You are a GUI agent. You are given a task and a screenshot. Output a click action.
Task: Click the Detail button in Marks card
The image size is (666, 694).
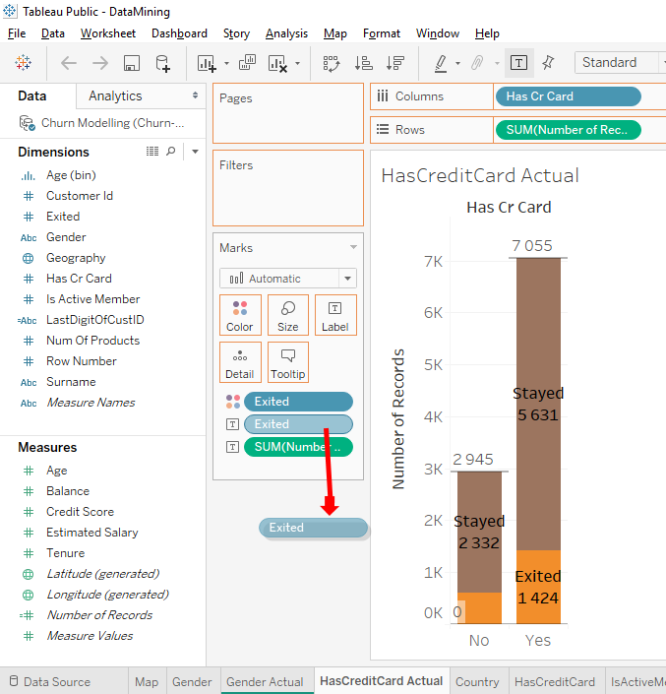pyautogui.click(x=240, y=362)
